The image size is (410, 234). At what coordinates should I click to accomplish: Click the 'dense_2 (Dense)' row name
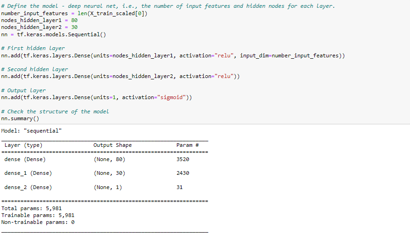click(28, 187)
